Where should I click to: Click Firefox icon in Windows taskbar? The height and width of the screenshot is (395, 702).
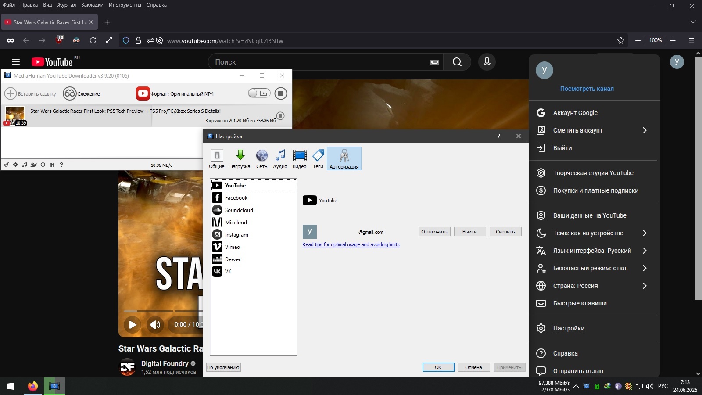(x=32, y=386)
